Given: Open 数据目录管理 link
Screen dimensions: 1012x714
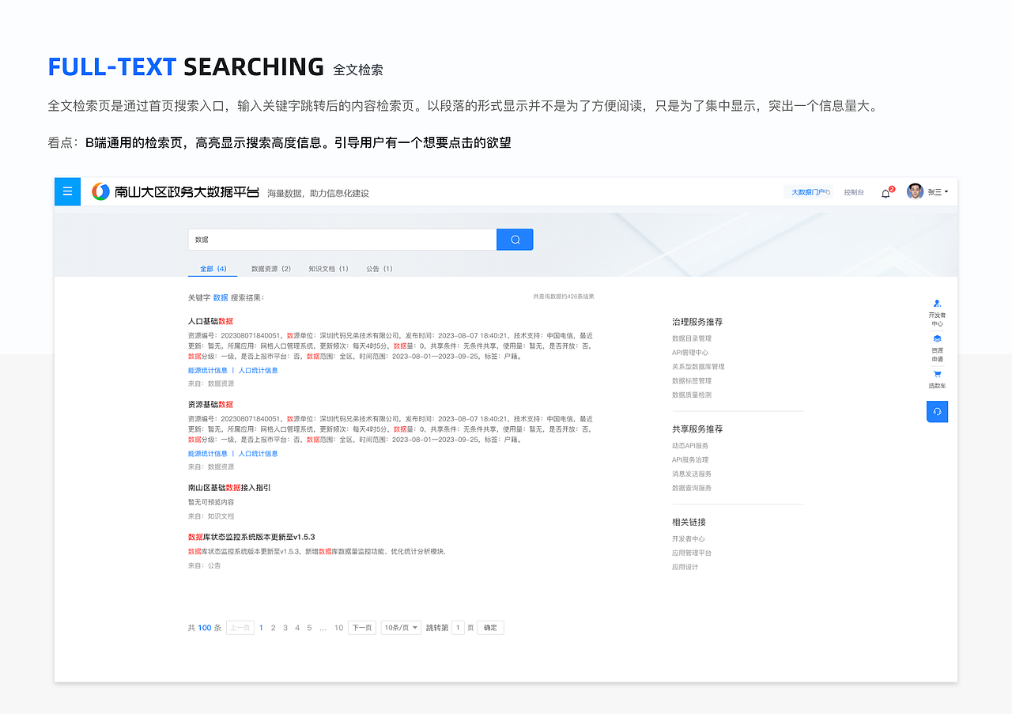Looking at the screenshot, I should pos(692,338).
